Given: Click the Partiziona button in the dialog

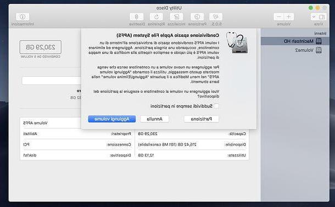Looking at the screenshot, I should pyautogui.click(x=201, y=119).
